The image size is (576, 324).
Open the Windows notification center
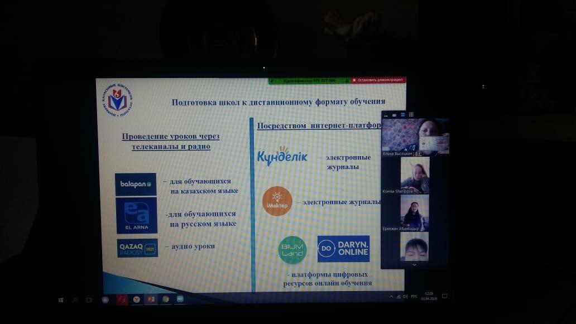pyautogui.click(x=444, y=296)
